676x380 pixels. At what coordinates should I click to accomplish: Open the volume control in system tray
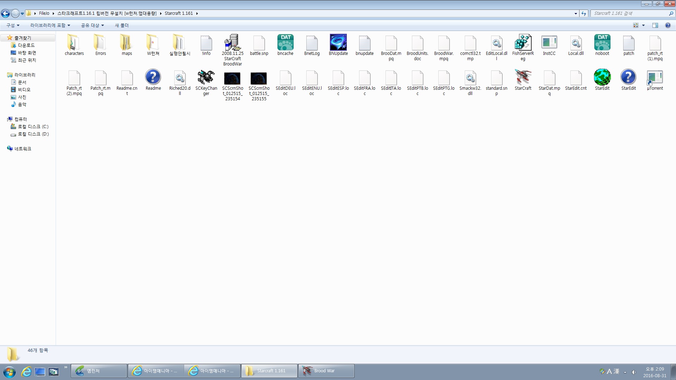pyautogui.click(x=634, y=372)
